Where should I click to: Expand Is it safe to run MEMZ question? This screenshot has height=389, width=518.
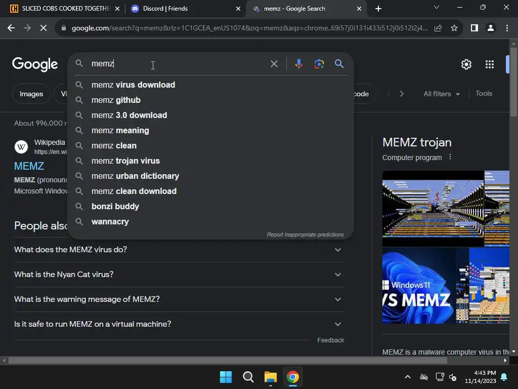179,324
